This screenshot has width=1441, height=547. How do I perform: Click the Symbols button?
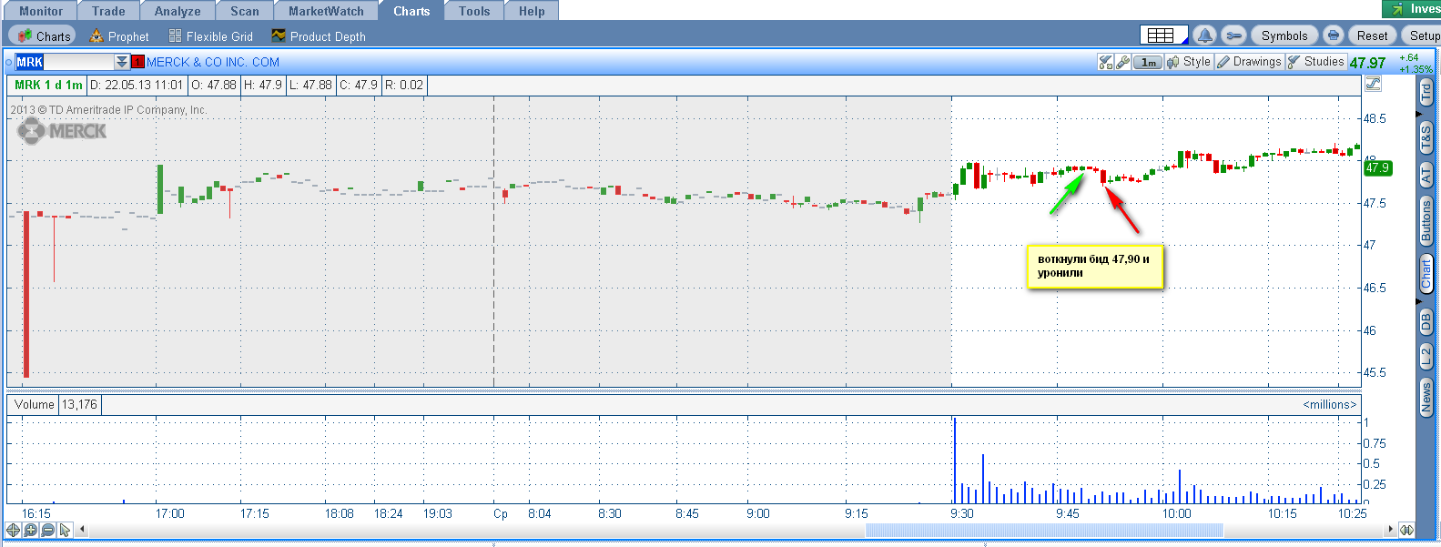[x=1284, y=35]
